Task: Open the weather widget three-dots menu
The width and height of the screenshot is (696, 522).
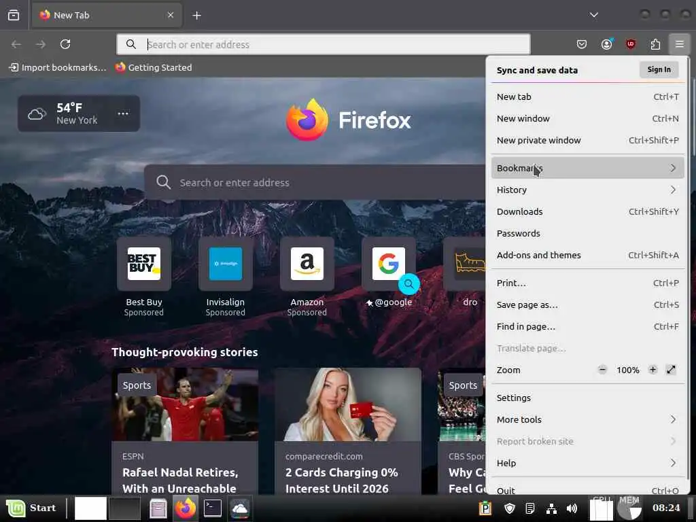Action: coord(123,114)
